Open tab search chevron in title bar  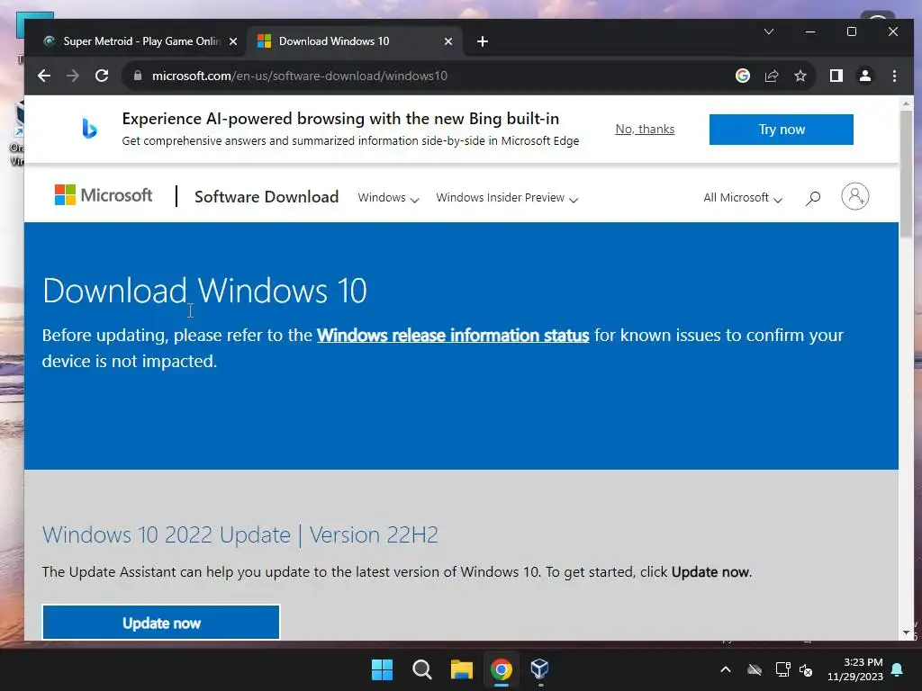tap(769, 31)
